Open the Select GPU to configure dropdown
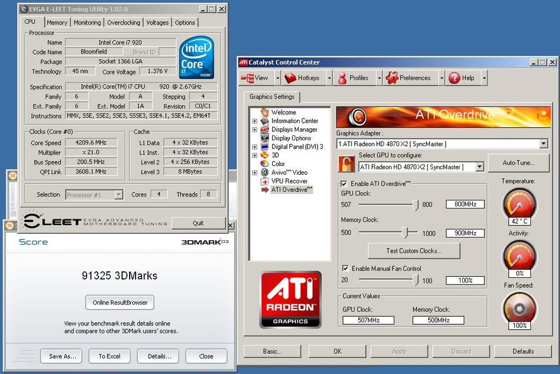 coord(480,167)
